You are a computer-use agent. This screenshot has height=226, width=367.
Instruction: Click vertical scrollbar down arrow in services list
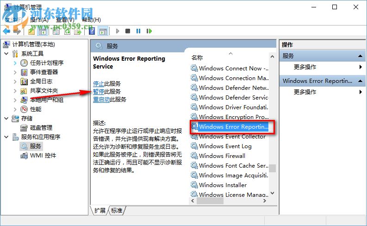[272, 193]
